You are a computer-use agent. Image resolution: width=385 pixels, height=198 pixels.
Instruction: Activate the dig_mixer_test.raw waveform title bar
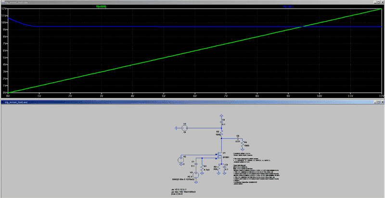[144, 2]
